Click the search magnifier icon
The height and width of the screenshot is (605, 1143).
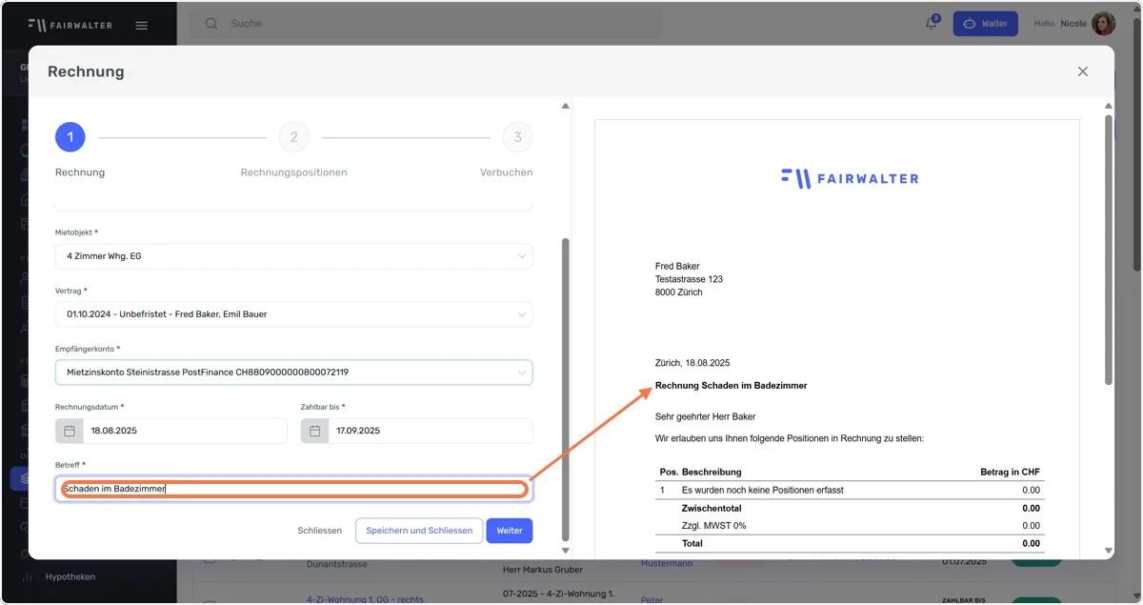pyautogui.click(x=211, y=23)
